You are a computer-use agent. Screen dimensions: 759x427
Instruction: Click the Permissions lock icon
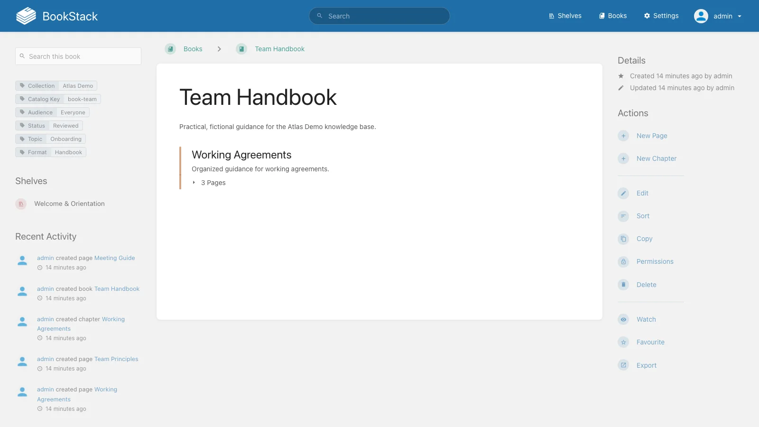tap(623, 261)
